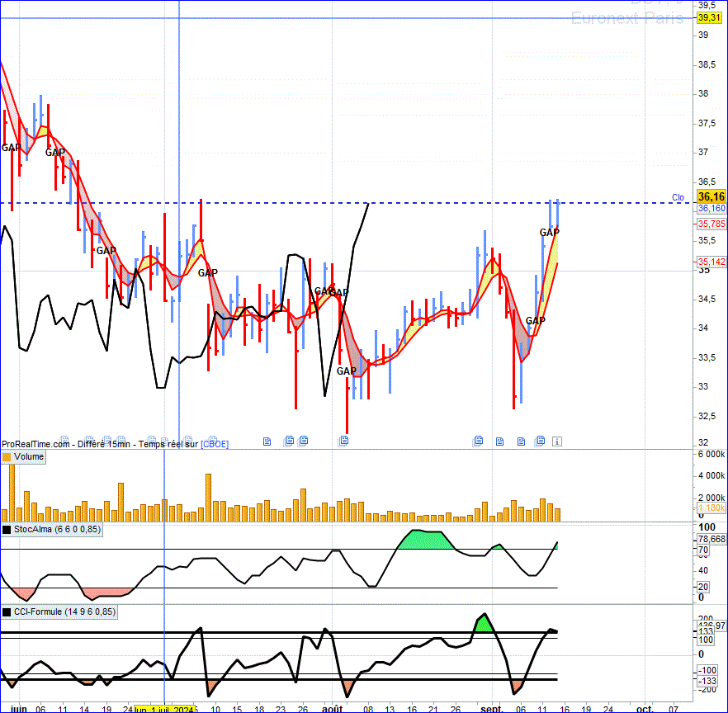Open the news document icon at September 3

(499, 441)
